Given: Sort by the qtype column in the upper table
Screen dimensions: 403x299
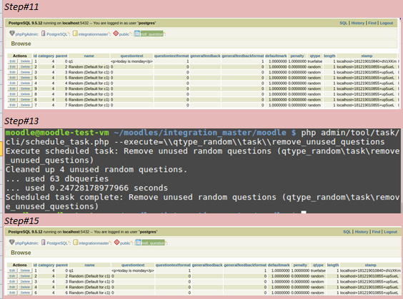Looking at the screenshot, I should pos(315,56).
